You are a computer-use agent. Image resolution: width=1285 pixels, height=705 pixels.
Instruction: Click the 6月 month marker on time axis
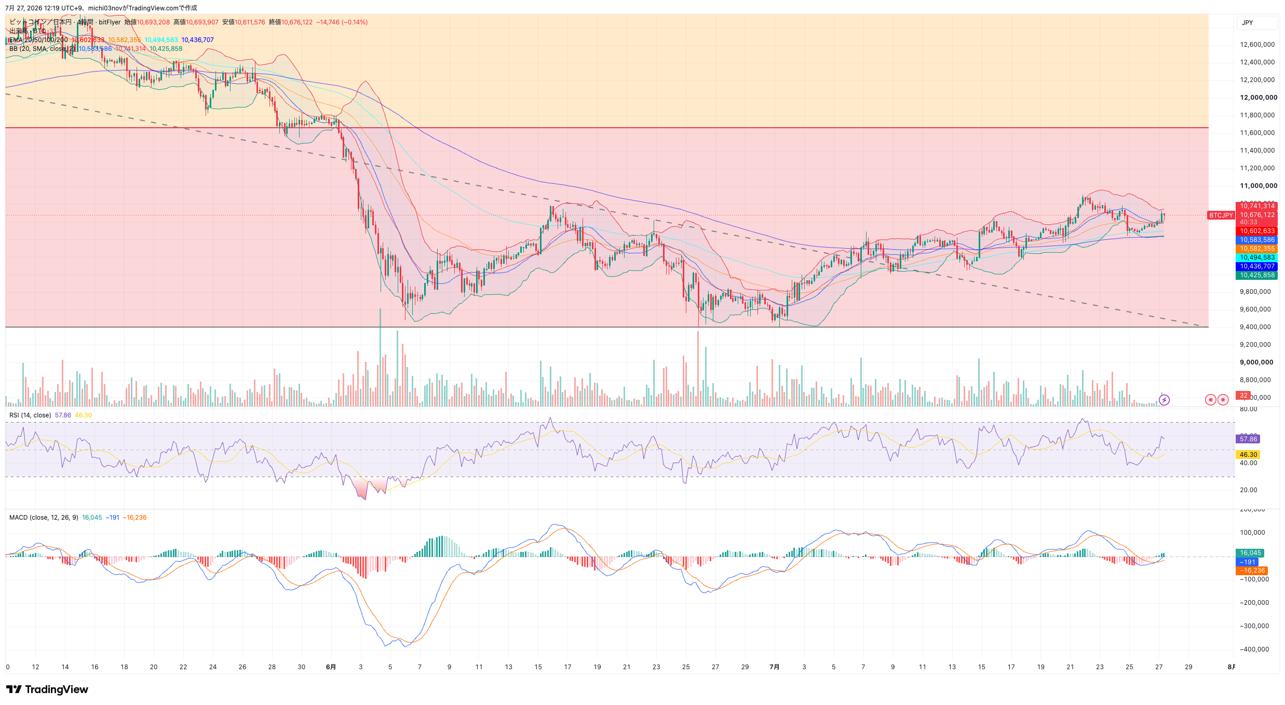pos(331,667)
